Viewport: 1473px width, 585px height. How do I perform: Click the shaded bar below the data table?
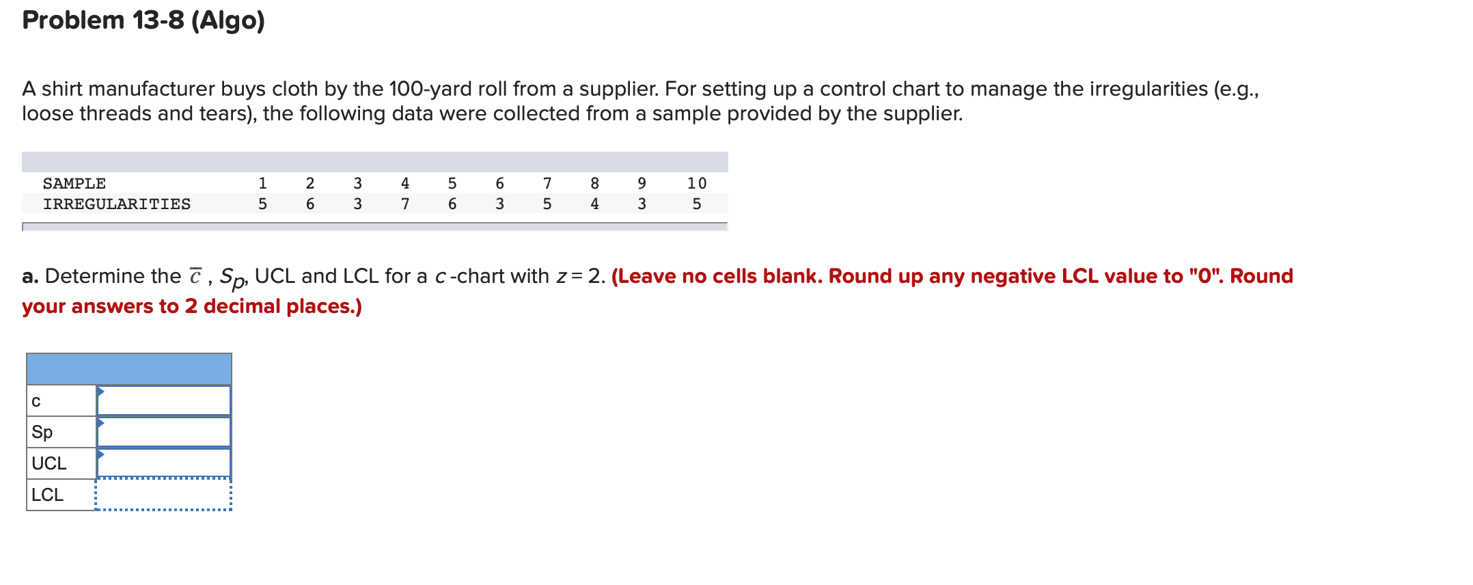pyautogui.click(x=376, y=226)
